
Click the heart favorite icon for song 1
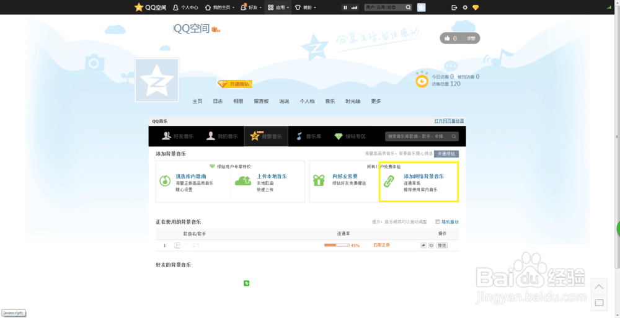431,245
